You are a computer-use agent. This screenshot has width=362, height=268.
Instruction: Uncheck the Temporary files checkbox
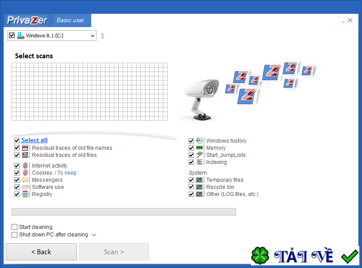[x=191, y=180]
